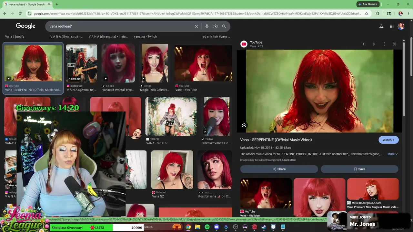Close the 'vana redhead' browser tab
The image size is (413, 232).
tap(49, 5)
